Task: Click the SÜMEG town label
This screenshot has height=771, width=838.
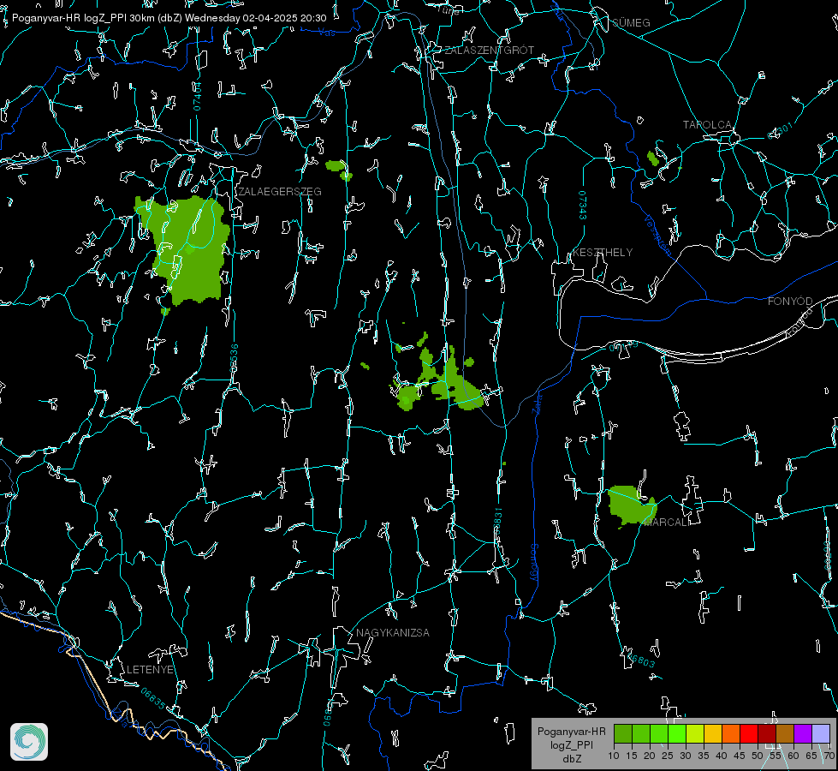Action: pos(631,22)
